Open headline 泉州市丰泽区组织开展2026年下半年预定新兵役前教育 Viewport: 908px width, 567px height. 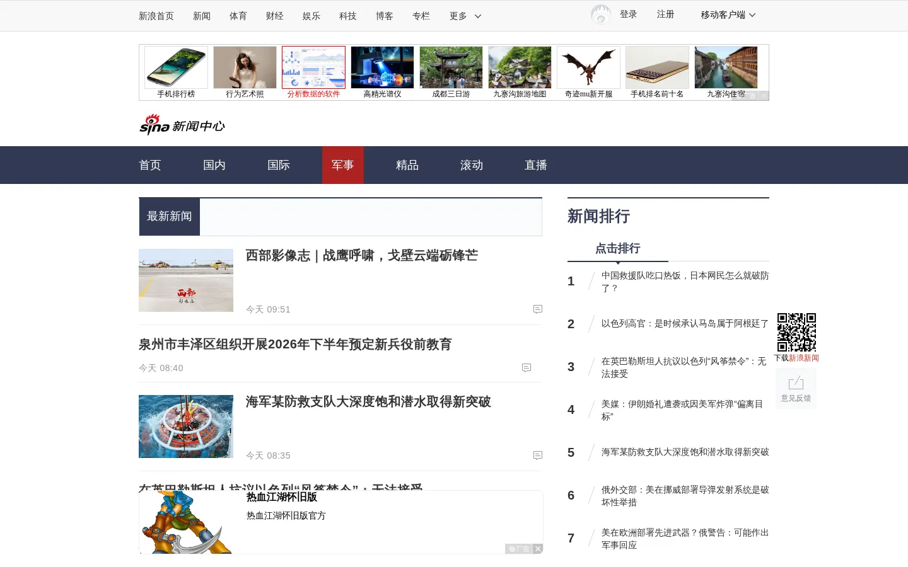(x=295, y=345)
